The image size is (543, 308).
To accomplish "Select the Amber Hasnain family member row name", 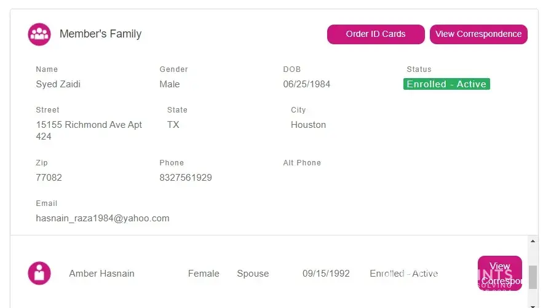I will pyautogui.click(x=101, y=274).
